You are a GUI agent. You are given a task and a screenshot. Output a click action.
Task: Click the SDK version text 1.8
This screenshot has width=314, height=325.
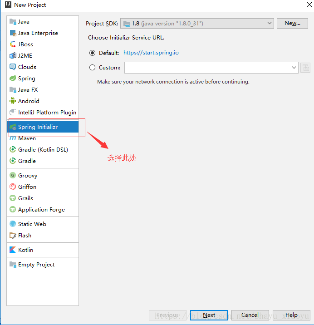136,24
